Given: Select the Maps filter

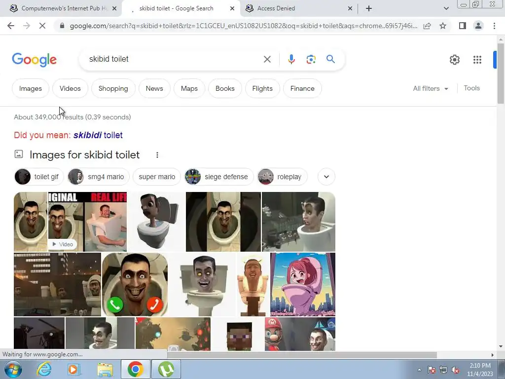Looking at the screenshot, I should coord(189,88).
